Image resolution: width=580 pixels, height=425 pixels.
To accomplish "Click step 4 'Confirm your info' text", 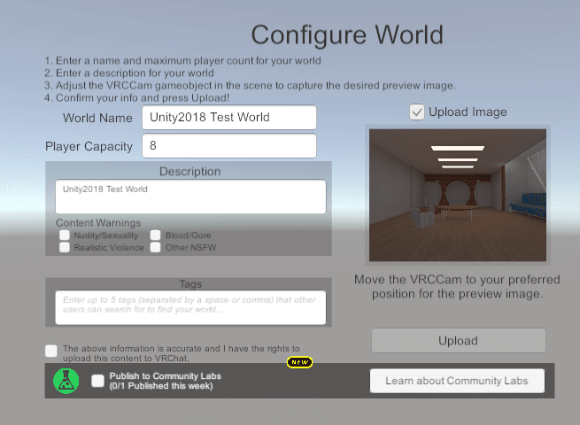I will click(x=137, y=98).
